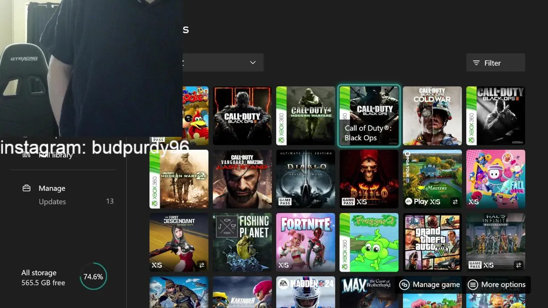Open the KartRider game tile
This screenshot has width=548, height=308.
(x=242, y=292)
